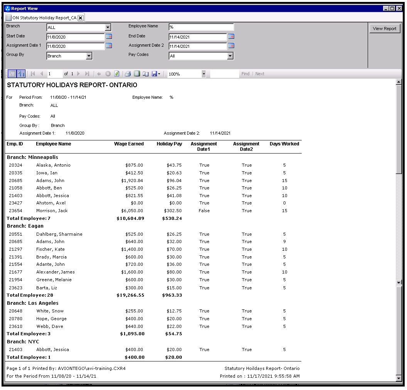Open Assignment Date 2 calendar picker

tap(231, 46)
